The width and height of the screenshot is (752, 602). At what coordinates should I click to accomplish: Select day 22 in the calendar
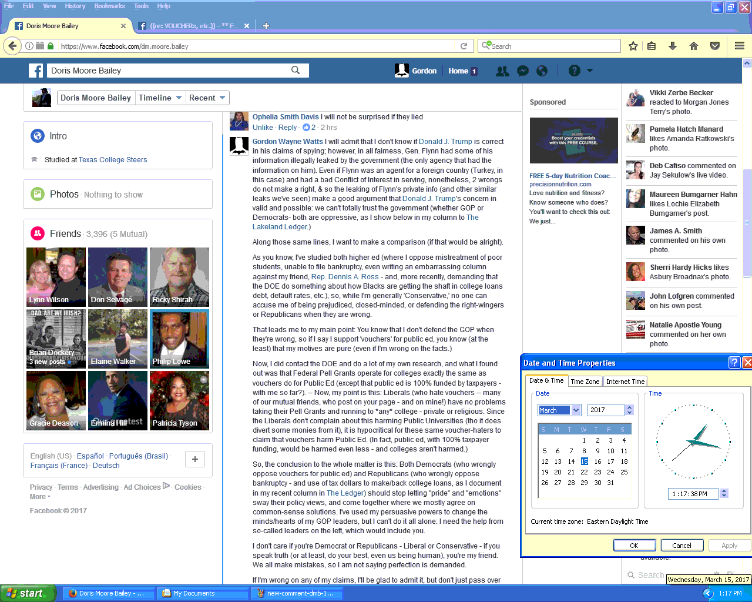584,472
